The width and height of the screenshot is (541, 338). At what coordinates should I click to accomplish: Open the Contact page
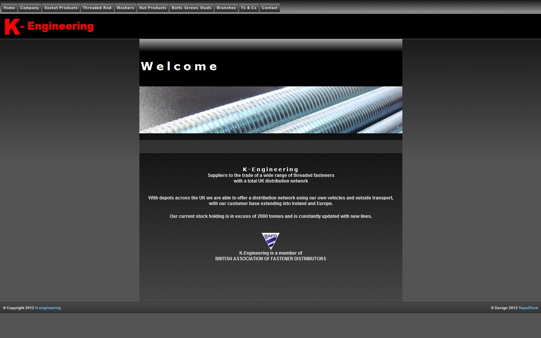(269, 8)
